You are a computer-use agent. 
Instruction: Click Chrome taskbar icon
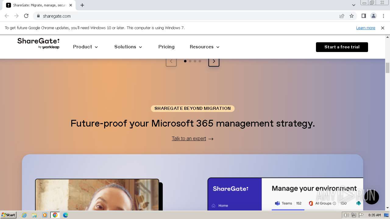click(x=55, y=215)
